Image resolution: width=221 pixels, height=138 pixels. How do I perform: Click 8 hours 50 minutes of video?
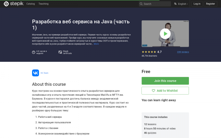click(160, 128)
